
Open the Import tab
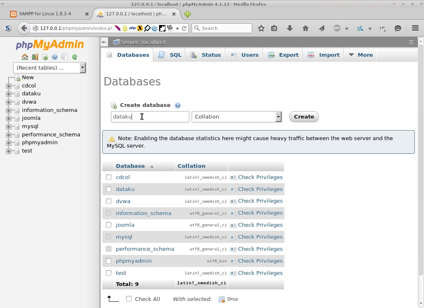323,55
